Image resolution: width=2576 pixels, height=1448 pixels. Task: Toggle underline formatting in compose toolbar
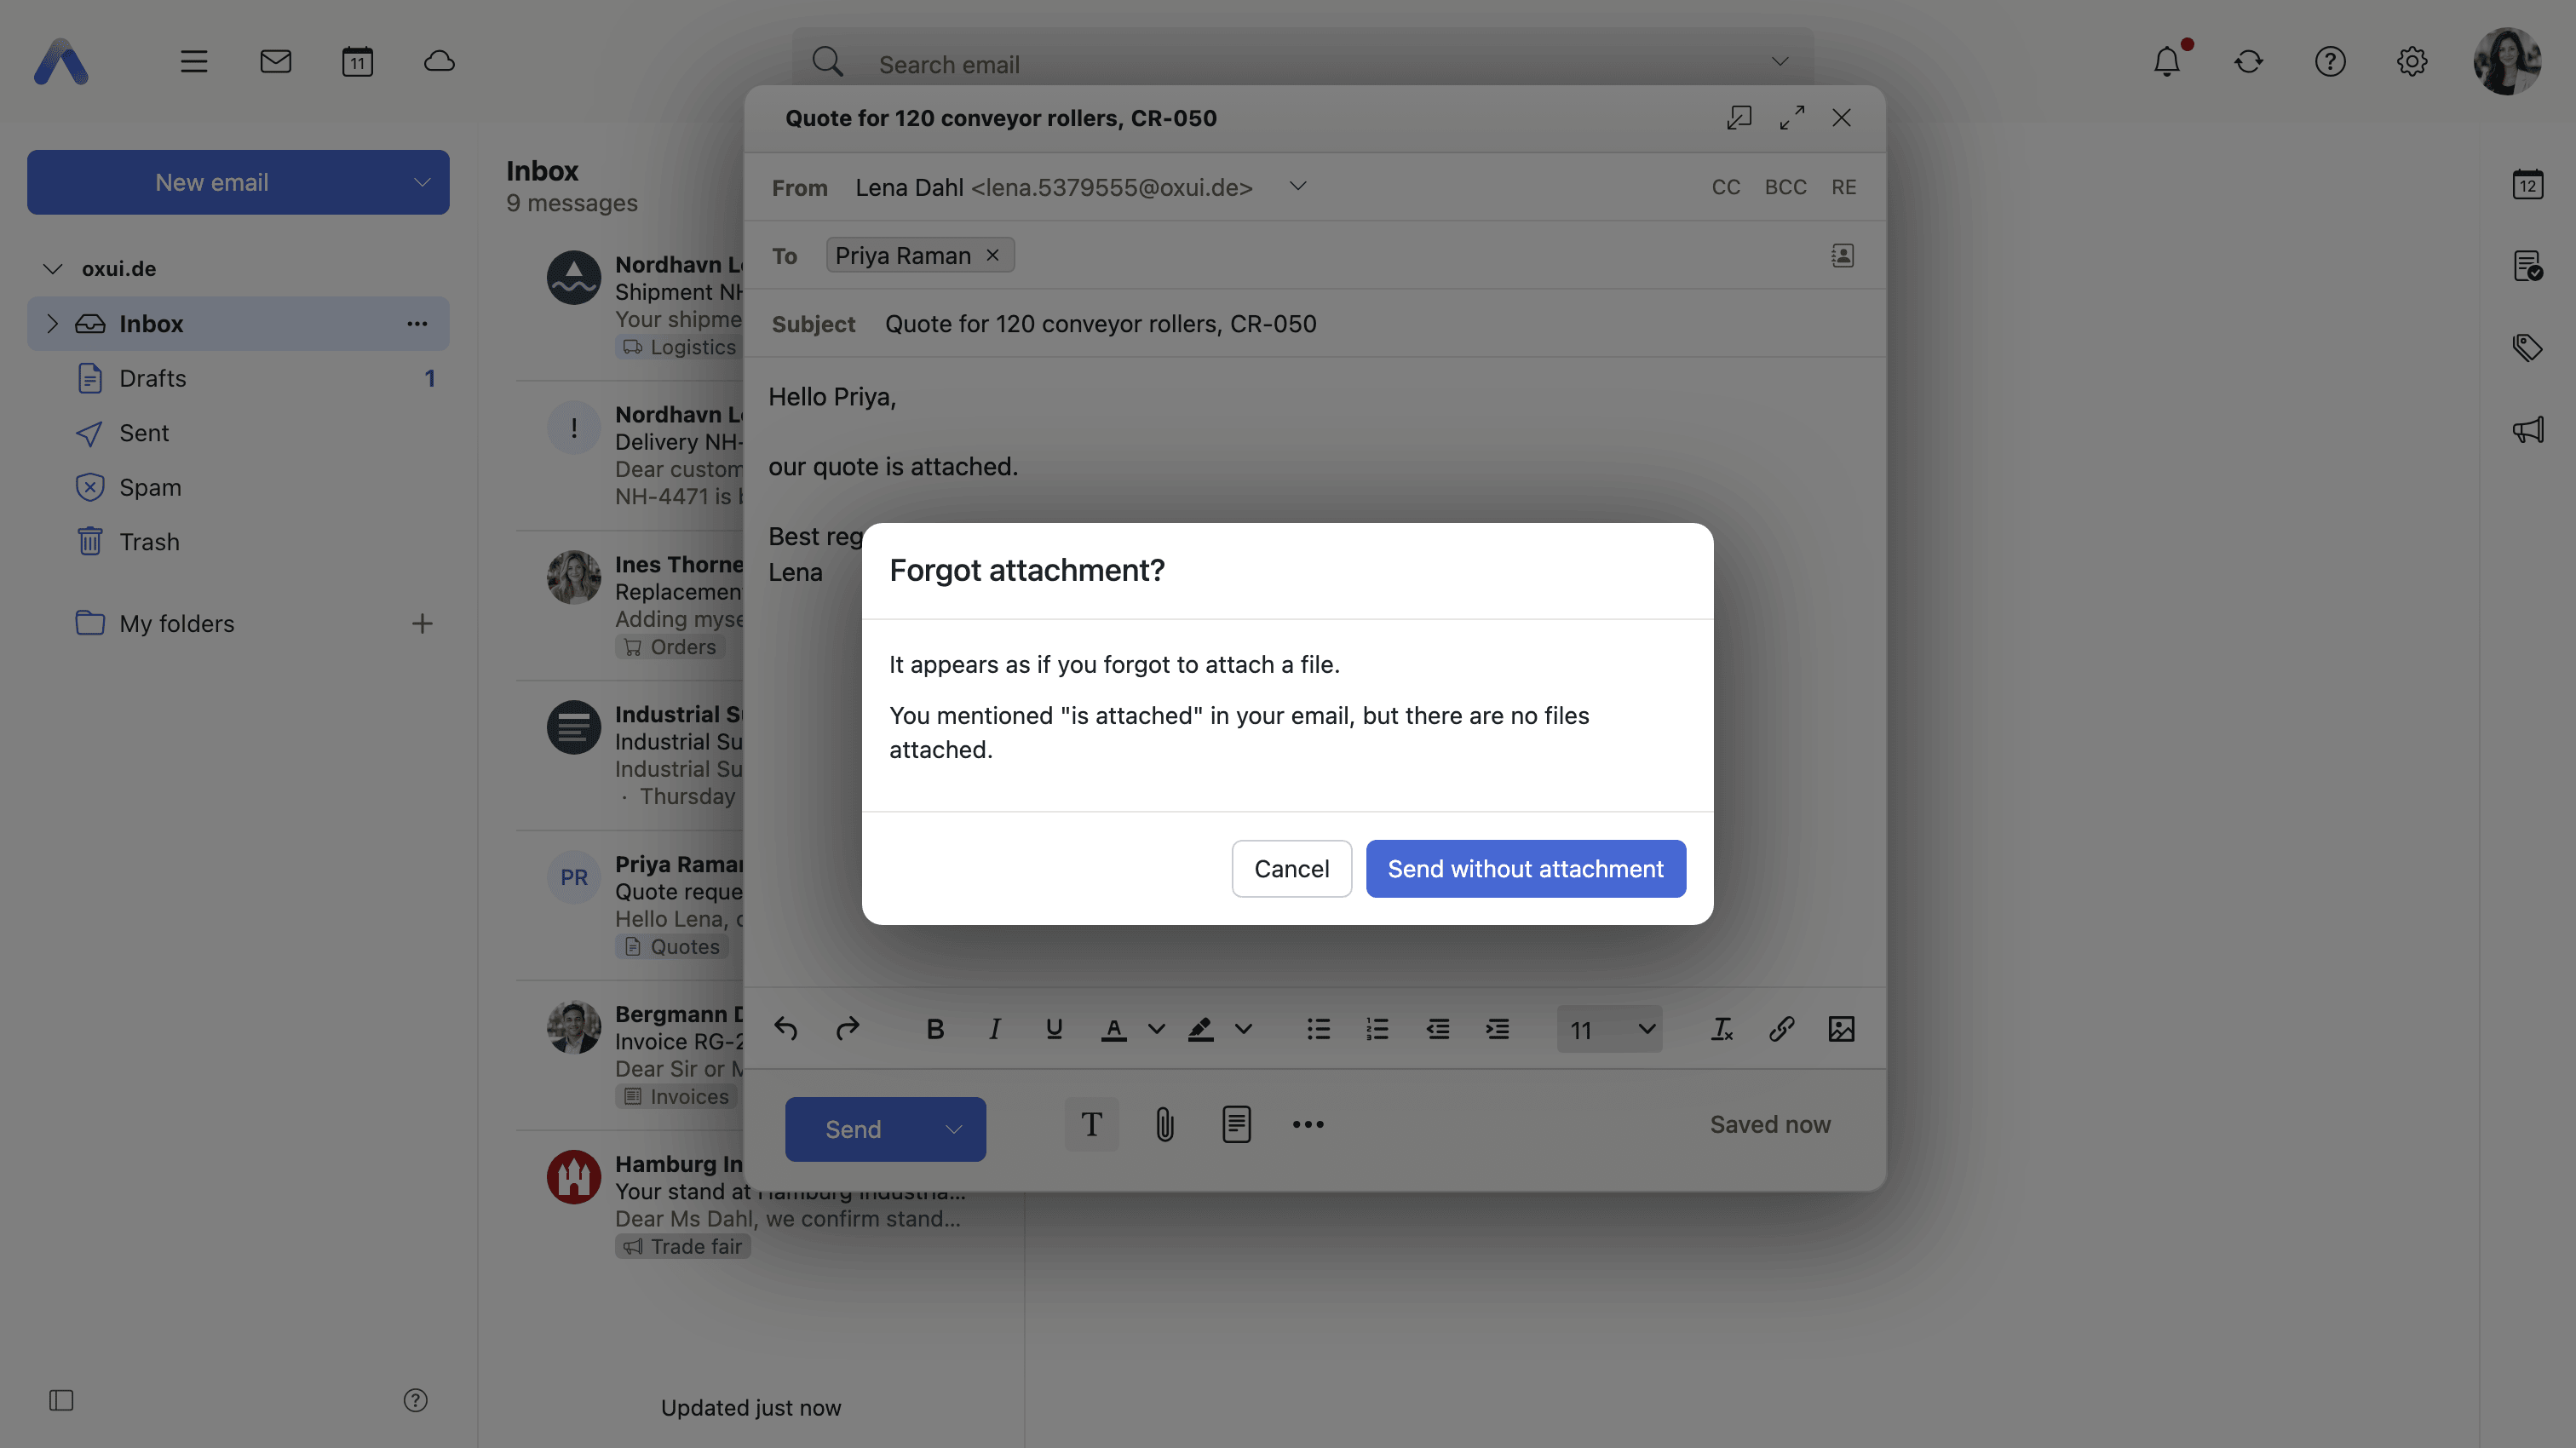[x=1053, y=1028]
